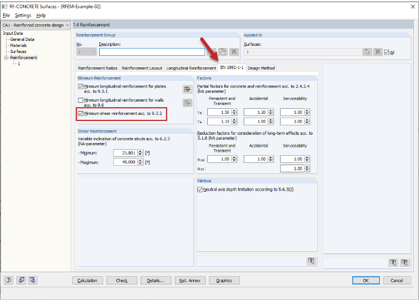Click the Cancel button
This screenshot has width=419, height=301.
pyautogui.click(x=397, y=281)
